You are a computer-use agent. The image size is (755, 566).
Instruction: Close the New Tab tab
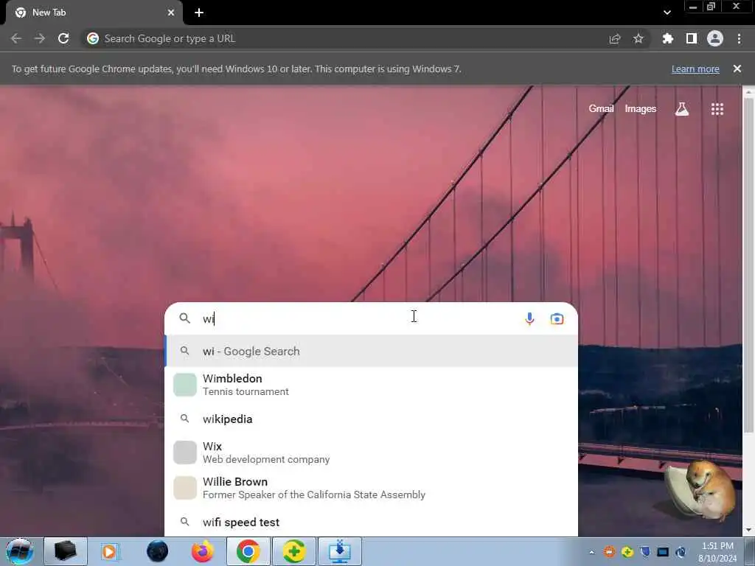point(171,13)
